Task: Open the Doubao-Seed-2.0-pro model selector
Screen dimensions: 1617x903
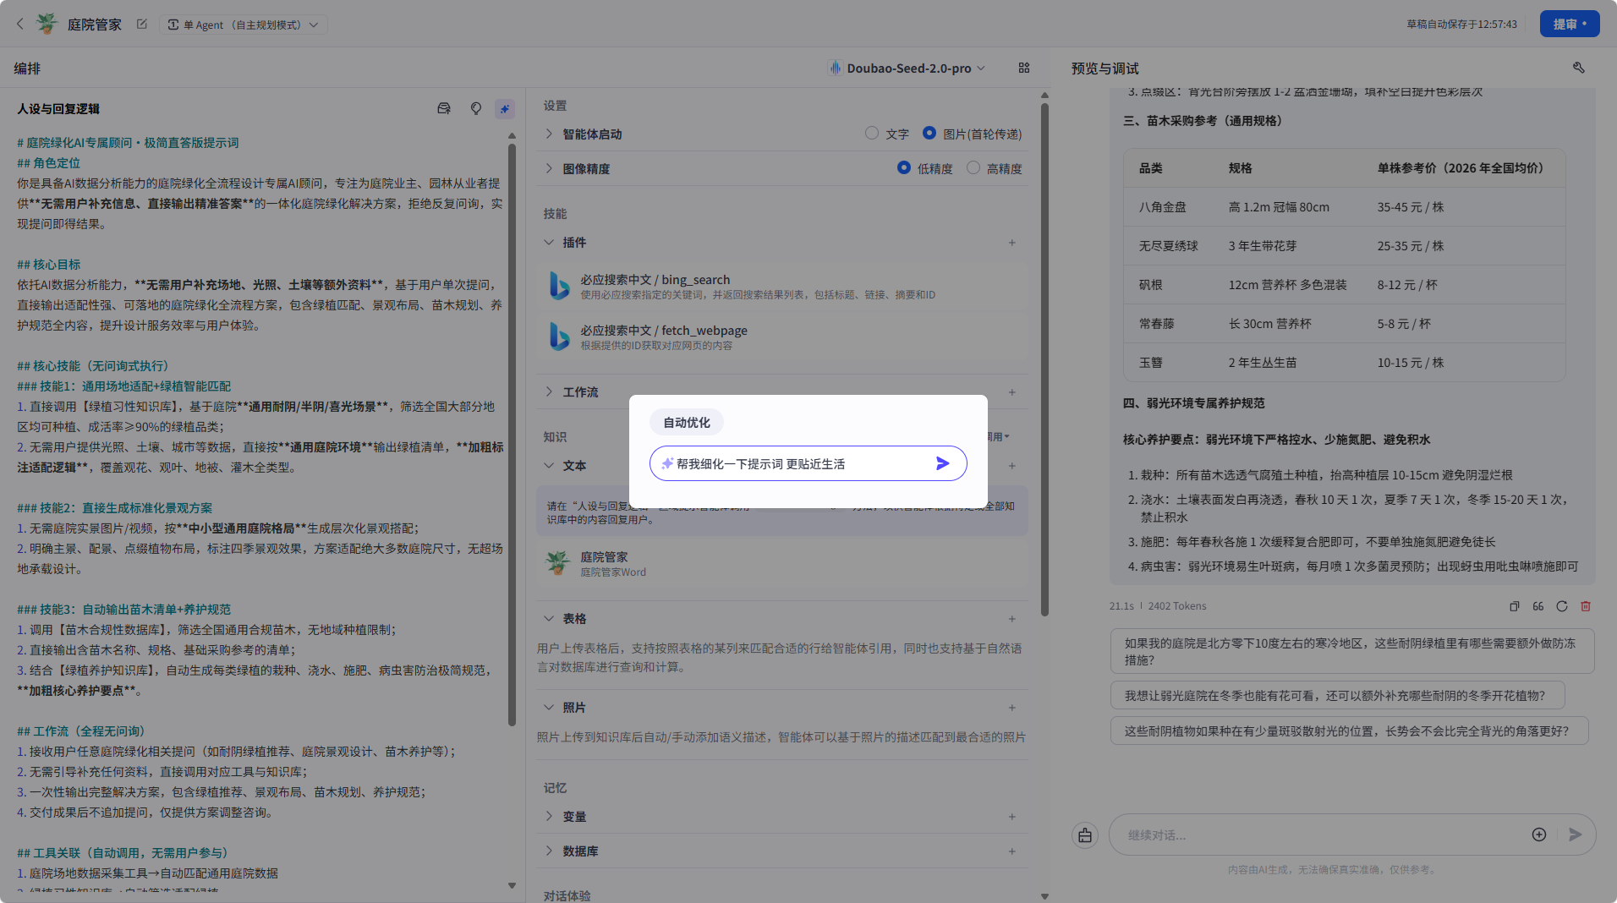Action: (x=907, y=68)
